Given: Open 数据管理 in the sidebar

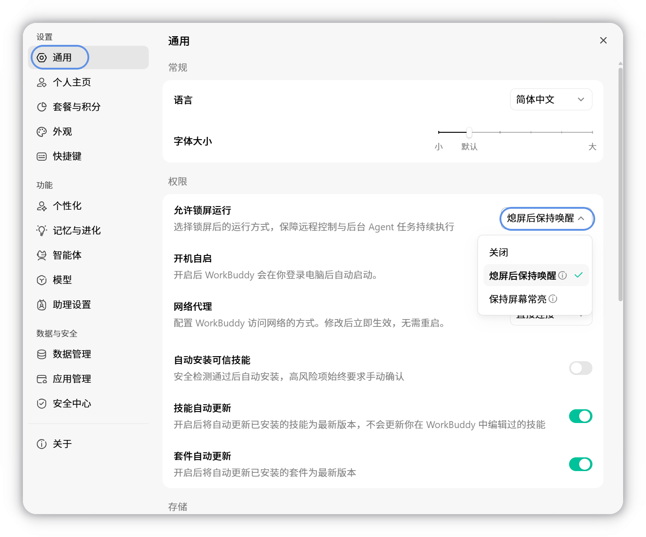Looking at the screenshot, I should pos(88,354).
